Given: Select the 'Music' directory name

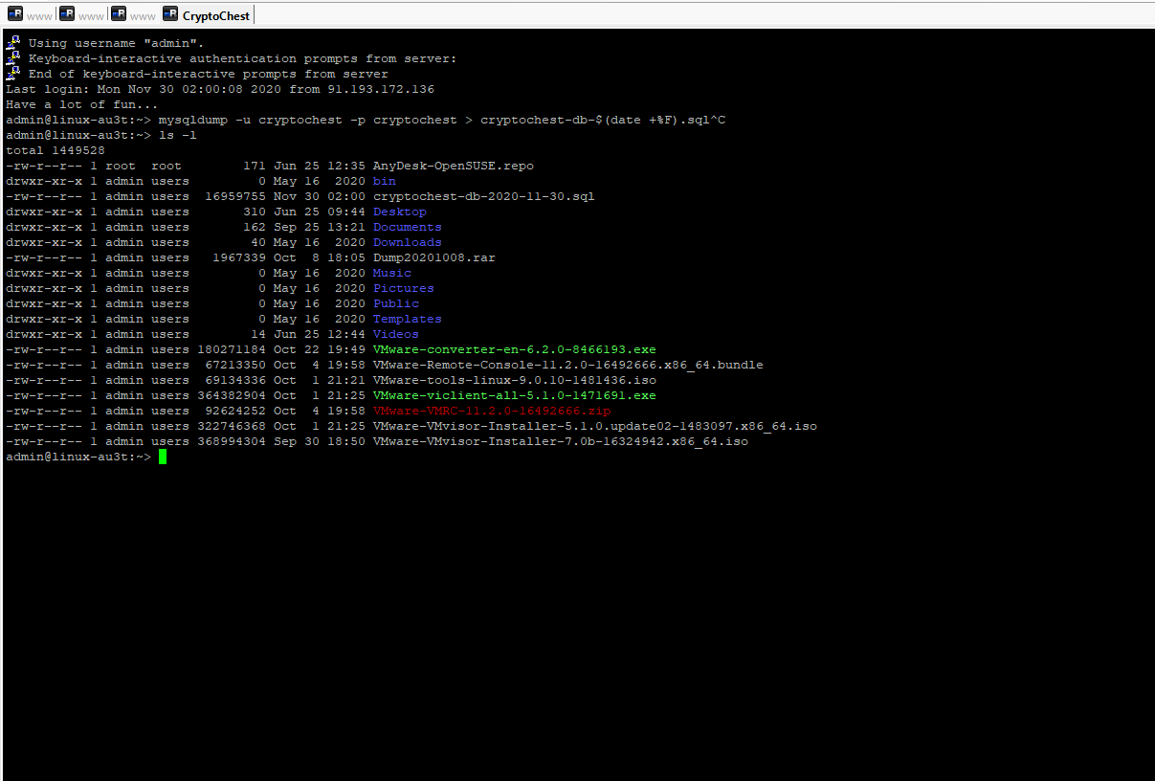Looking at the screenshot, I should pyautogui.click(x=392, y=273).
